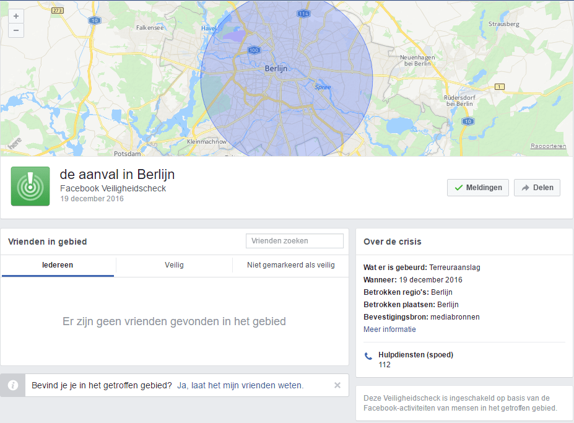Click the Facebook Veiligheidscheck subtitle
Screen dimensions: 574x423
pos(113,188)
